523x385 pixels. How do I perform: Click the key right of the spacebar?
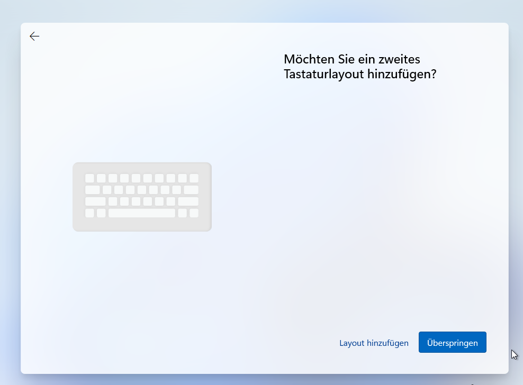pos(182,213)
